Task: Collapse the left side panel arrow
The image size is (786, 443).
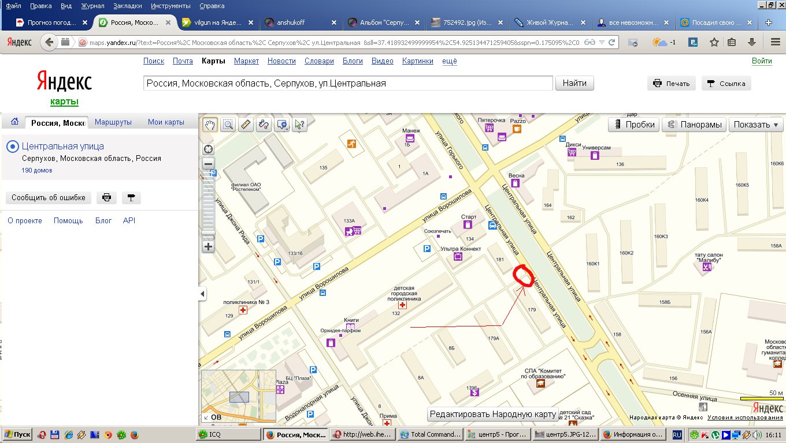Action: pyautogui.click(x=203, y=294)
